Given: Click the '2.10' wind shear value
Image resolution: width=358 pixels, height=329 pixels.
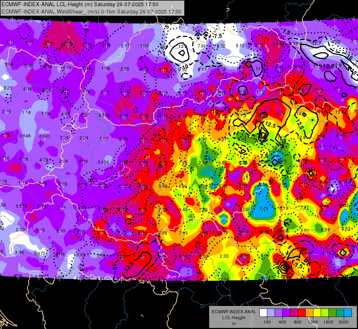Looking at the screenshot, I should pos(6,111).
